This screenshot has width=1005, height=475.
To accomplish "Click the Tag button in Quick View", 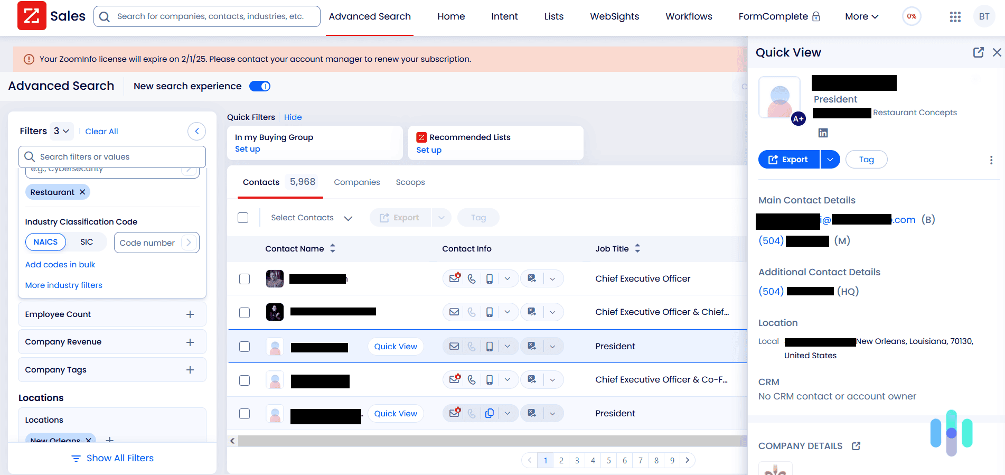I will (x=866, y=160).
